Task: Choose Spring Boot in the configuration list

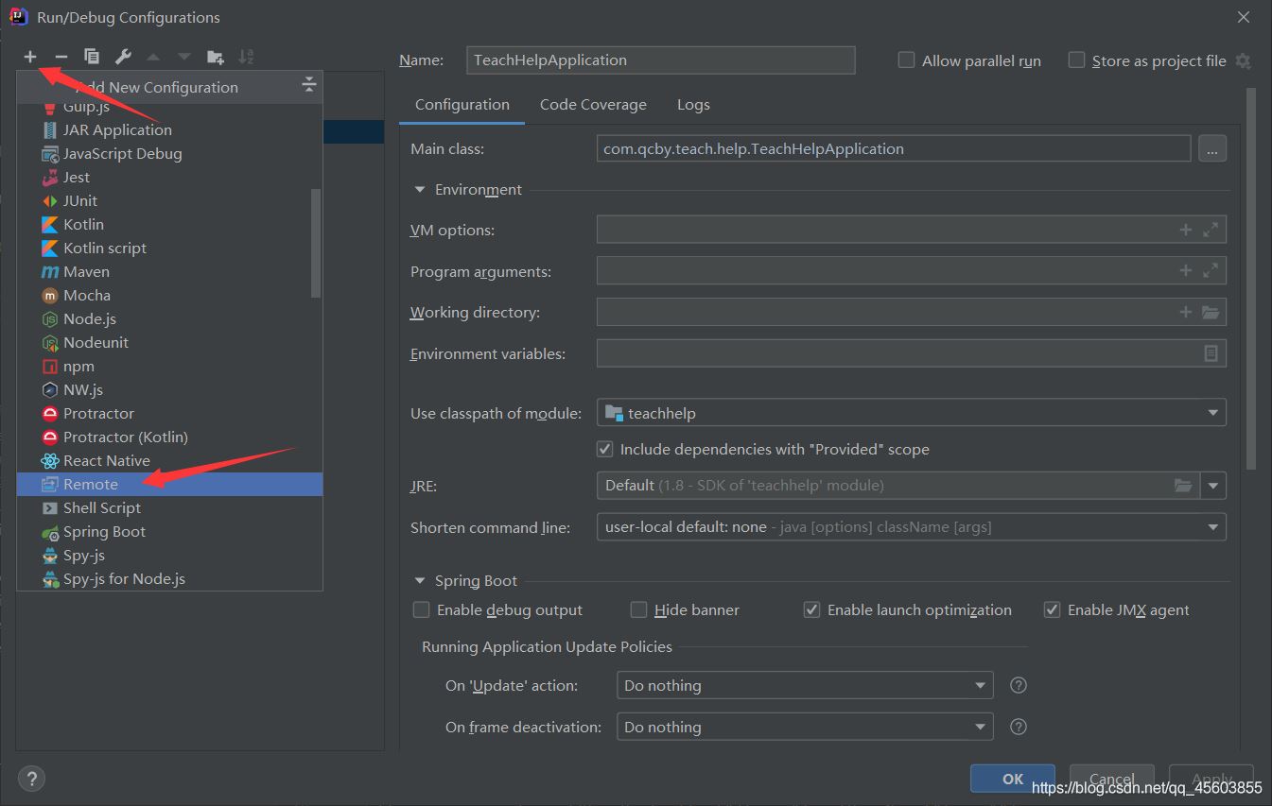Action: (x=104, y=532)
